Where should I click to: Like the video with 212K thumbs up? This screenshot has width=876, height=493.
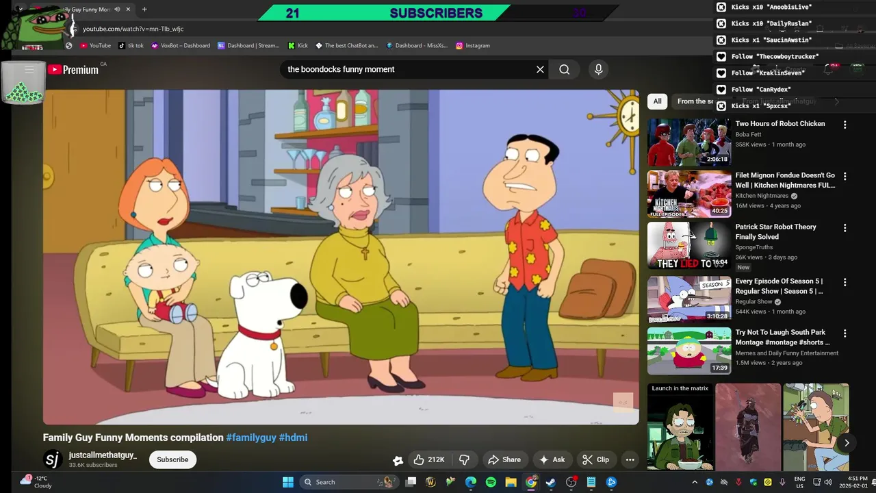pyautogui.click(x=429, y=459)
